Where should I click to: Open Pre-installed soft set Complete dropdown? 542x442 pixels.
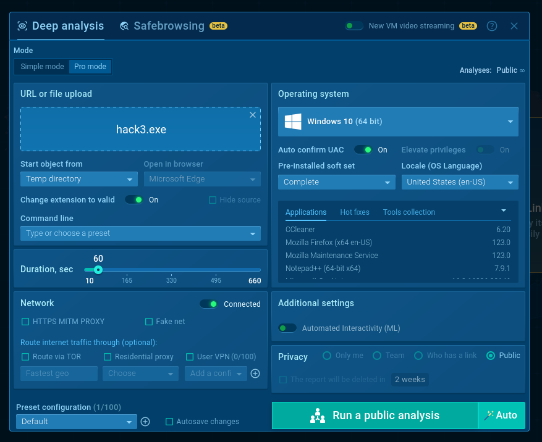click(337, 182)
